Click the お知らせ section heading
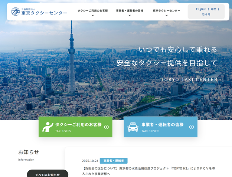 coord(29,152)
